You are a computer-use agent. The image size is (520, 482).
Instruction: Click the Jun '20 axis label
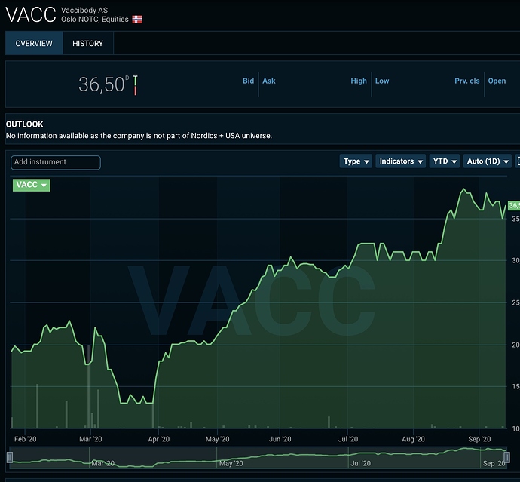click(280, 439)
